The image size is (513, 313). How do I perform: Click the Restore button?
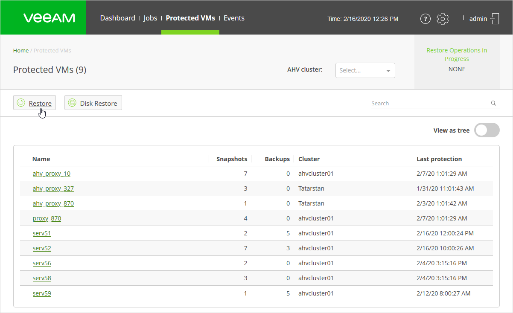[x=35, y=103]
